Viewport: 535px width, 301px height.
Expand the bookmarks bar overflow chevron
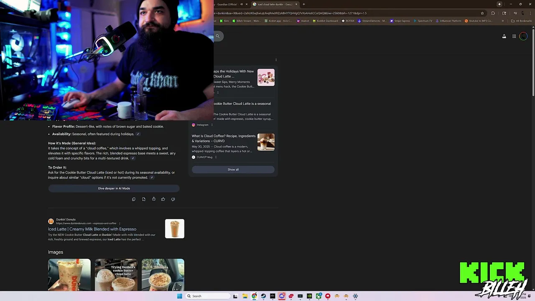pyautogui.click(x=503, y=20)
